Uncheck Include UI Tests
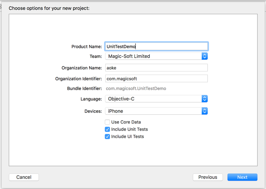The width and height of the screenshot is (266, 189). click(x=107, y=136)
